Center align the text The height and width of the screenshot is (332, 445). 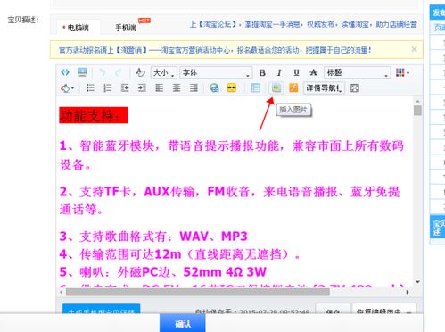click(x=177, y=88)
